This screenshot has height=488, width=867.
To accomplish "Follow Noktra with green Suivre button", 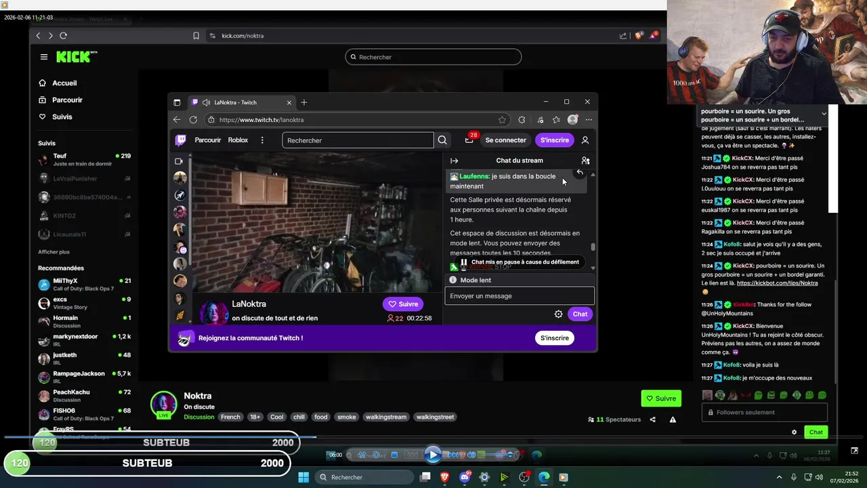I will click(x=661, y=399).
